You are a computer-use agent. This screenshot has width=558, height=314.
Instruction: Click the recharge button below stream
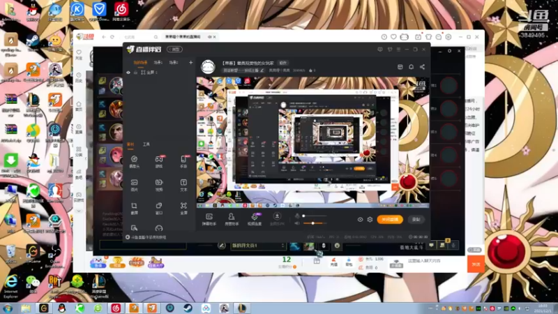coord(334,262)
